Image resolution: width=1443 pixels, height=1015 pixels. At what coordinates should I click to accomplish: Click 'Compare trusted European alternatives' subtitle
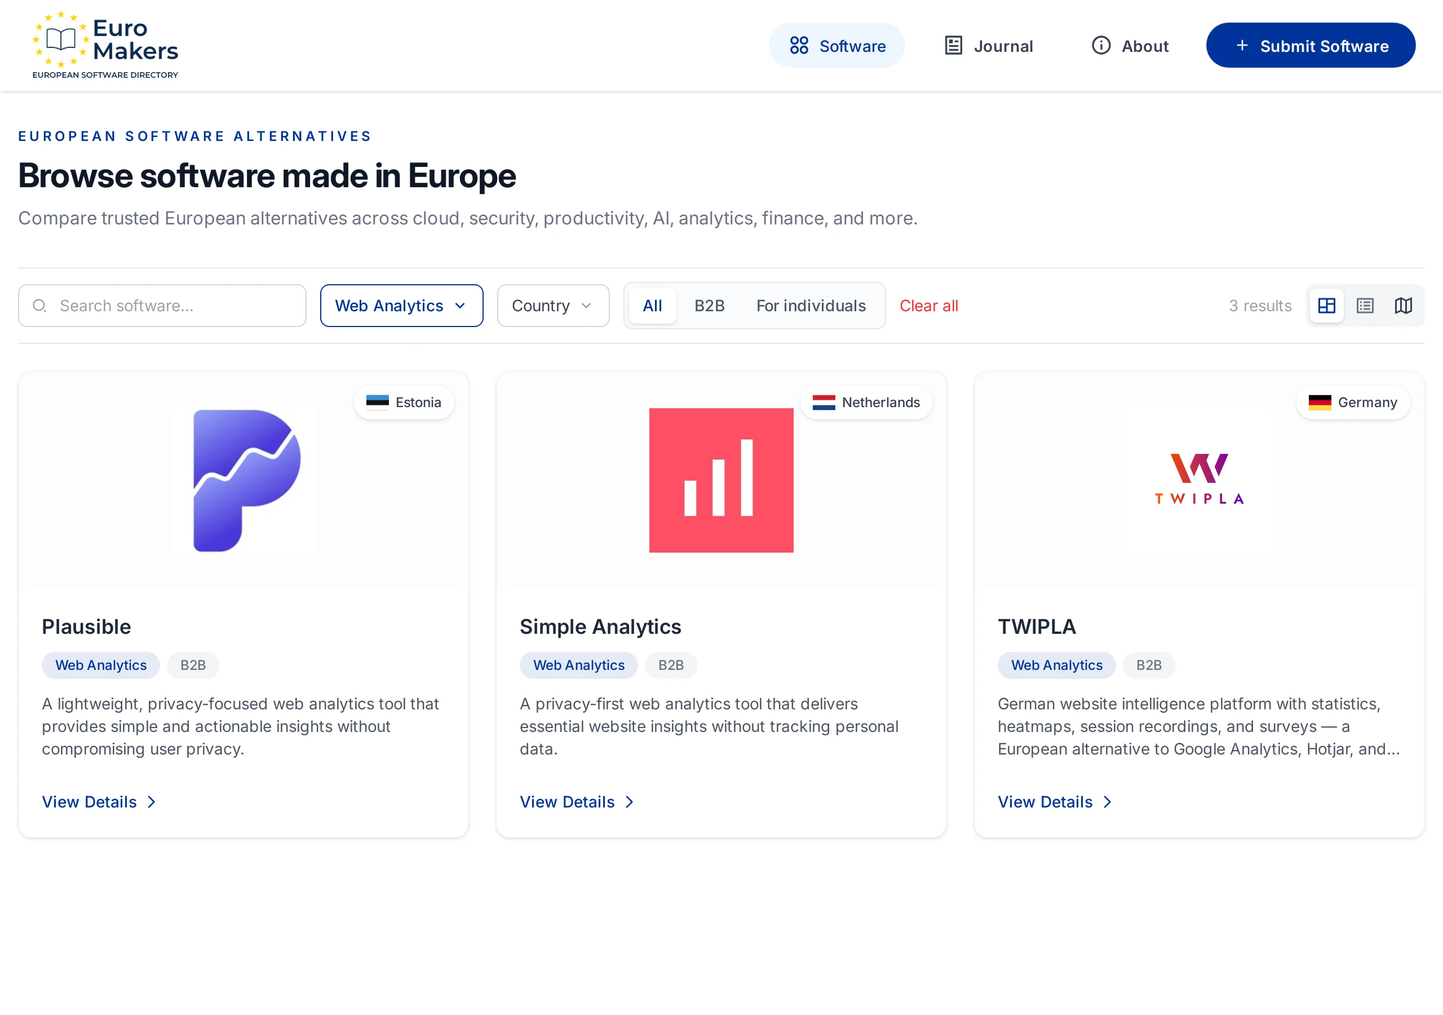[x=468, y=218]
